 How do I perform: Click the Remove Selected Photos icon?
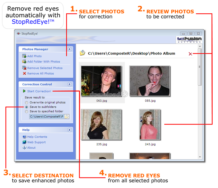click(24, 68)
